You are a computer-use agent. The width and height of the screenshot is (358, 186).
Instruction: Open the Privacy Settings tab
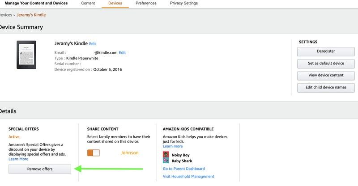pos(184,3)
